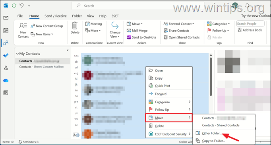Open the To Do checkmark icon
This screenshot has width=271, height=145.
[x=6, y=56]
